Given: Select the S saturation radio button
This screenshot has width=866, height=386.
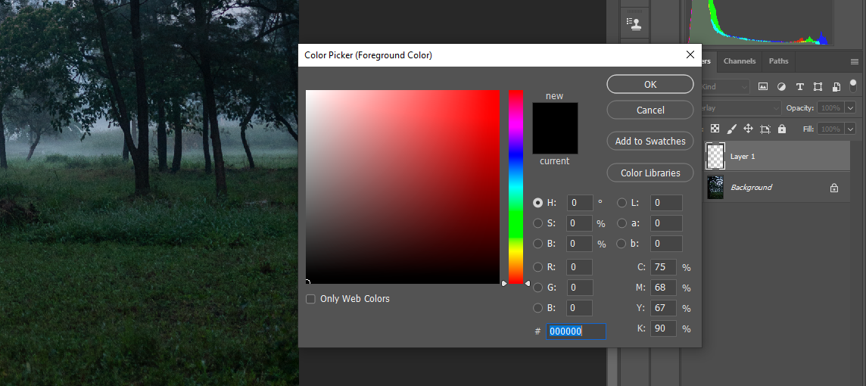Looking at the screenshot, I should point(537,223).
